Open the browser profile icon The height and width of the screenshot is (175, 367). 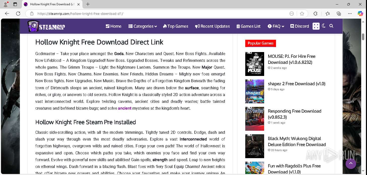coord(6,4)
